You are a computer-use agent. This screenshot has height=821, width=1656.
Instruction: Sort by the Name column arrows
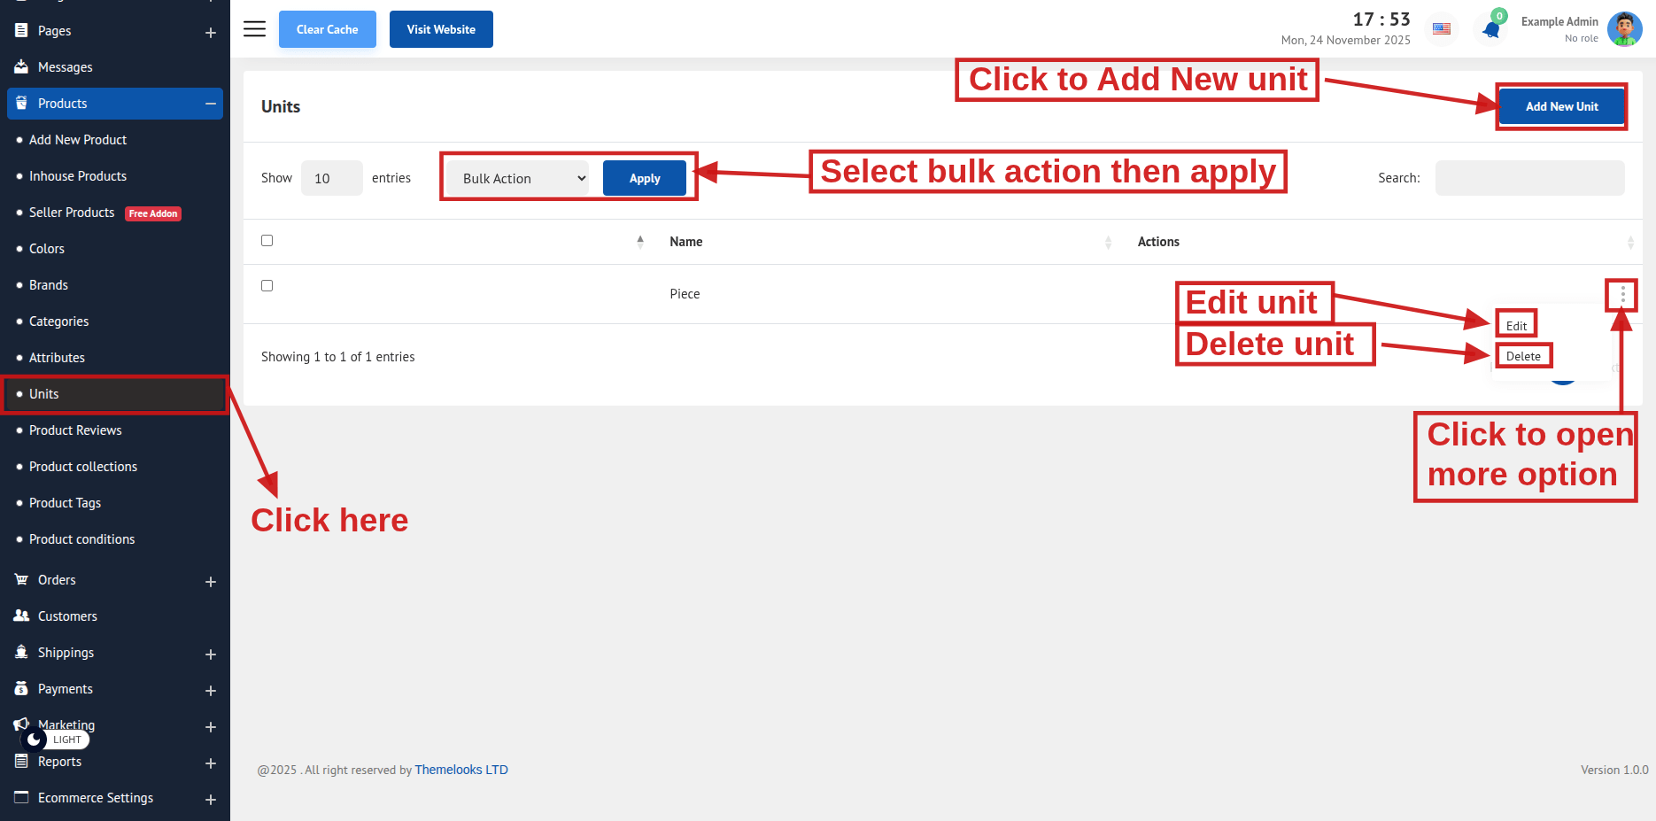[1108, 242]
